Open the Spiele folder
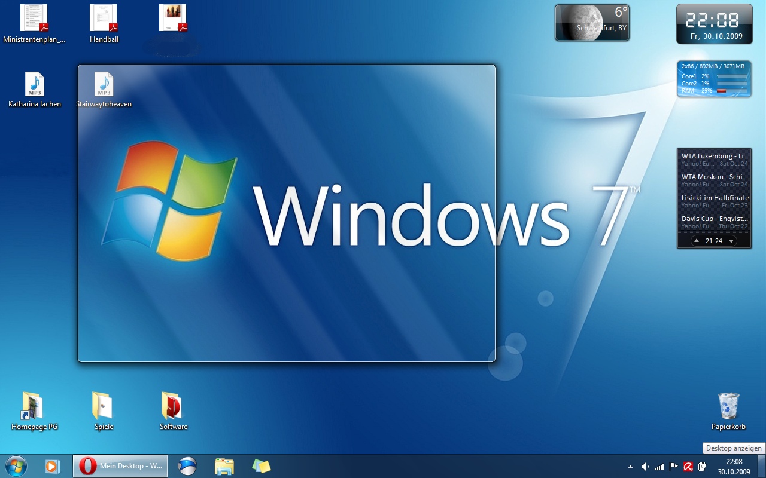 (x=103, y=406)
